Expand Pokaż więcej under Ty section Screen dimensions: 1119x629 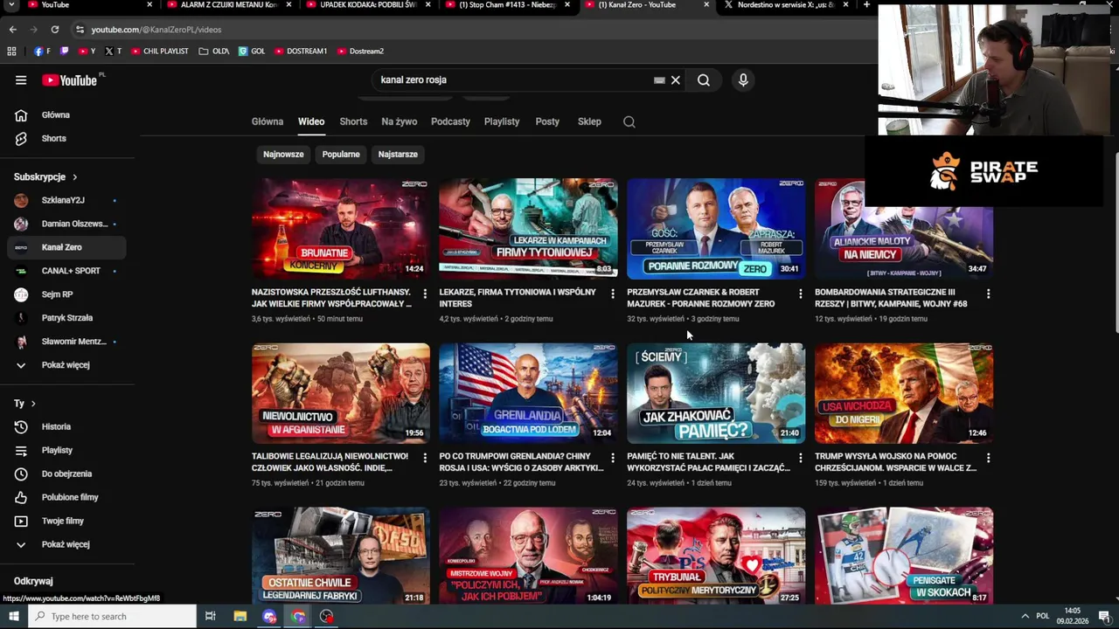coord(66,544)
